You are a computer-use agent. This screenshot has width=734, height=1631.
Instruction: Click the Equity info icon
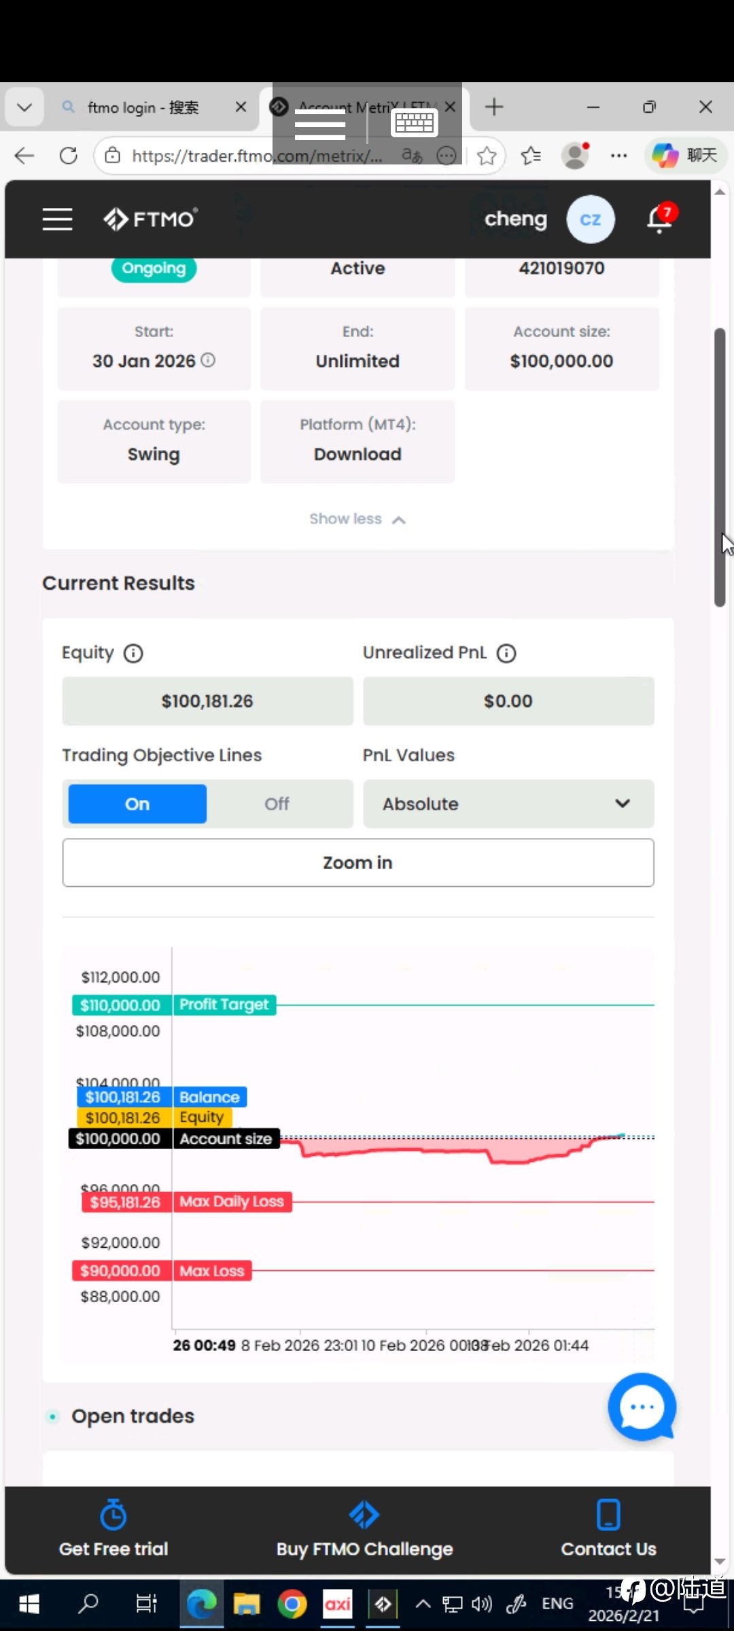[133, 654]
